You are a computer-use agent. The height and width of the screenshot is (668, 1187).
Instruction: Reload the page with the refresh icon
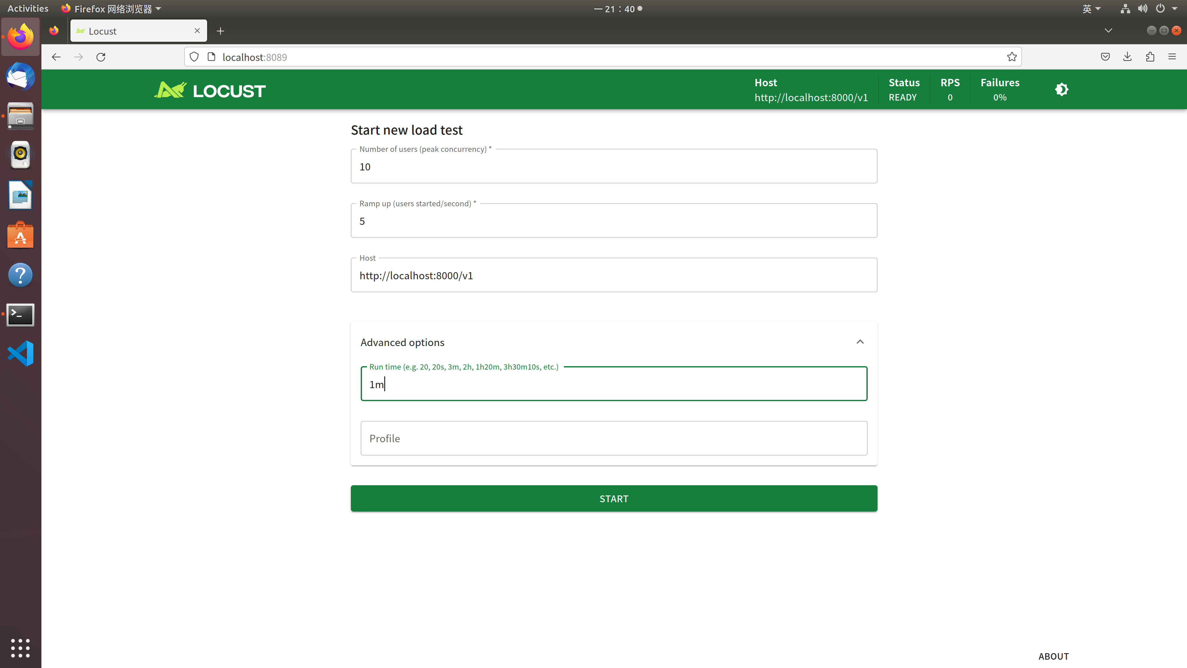click(101, 57)
